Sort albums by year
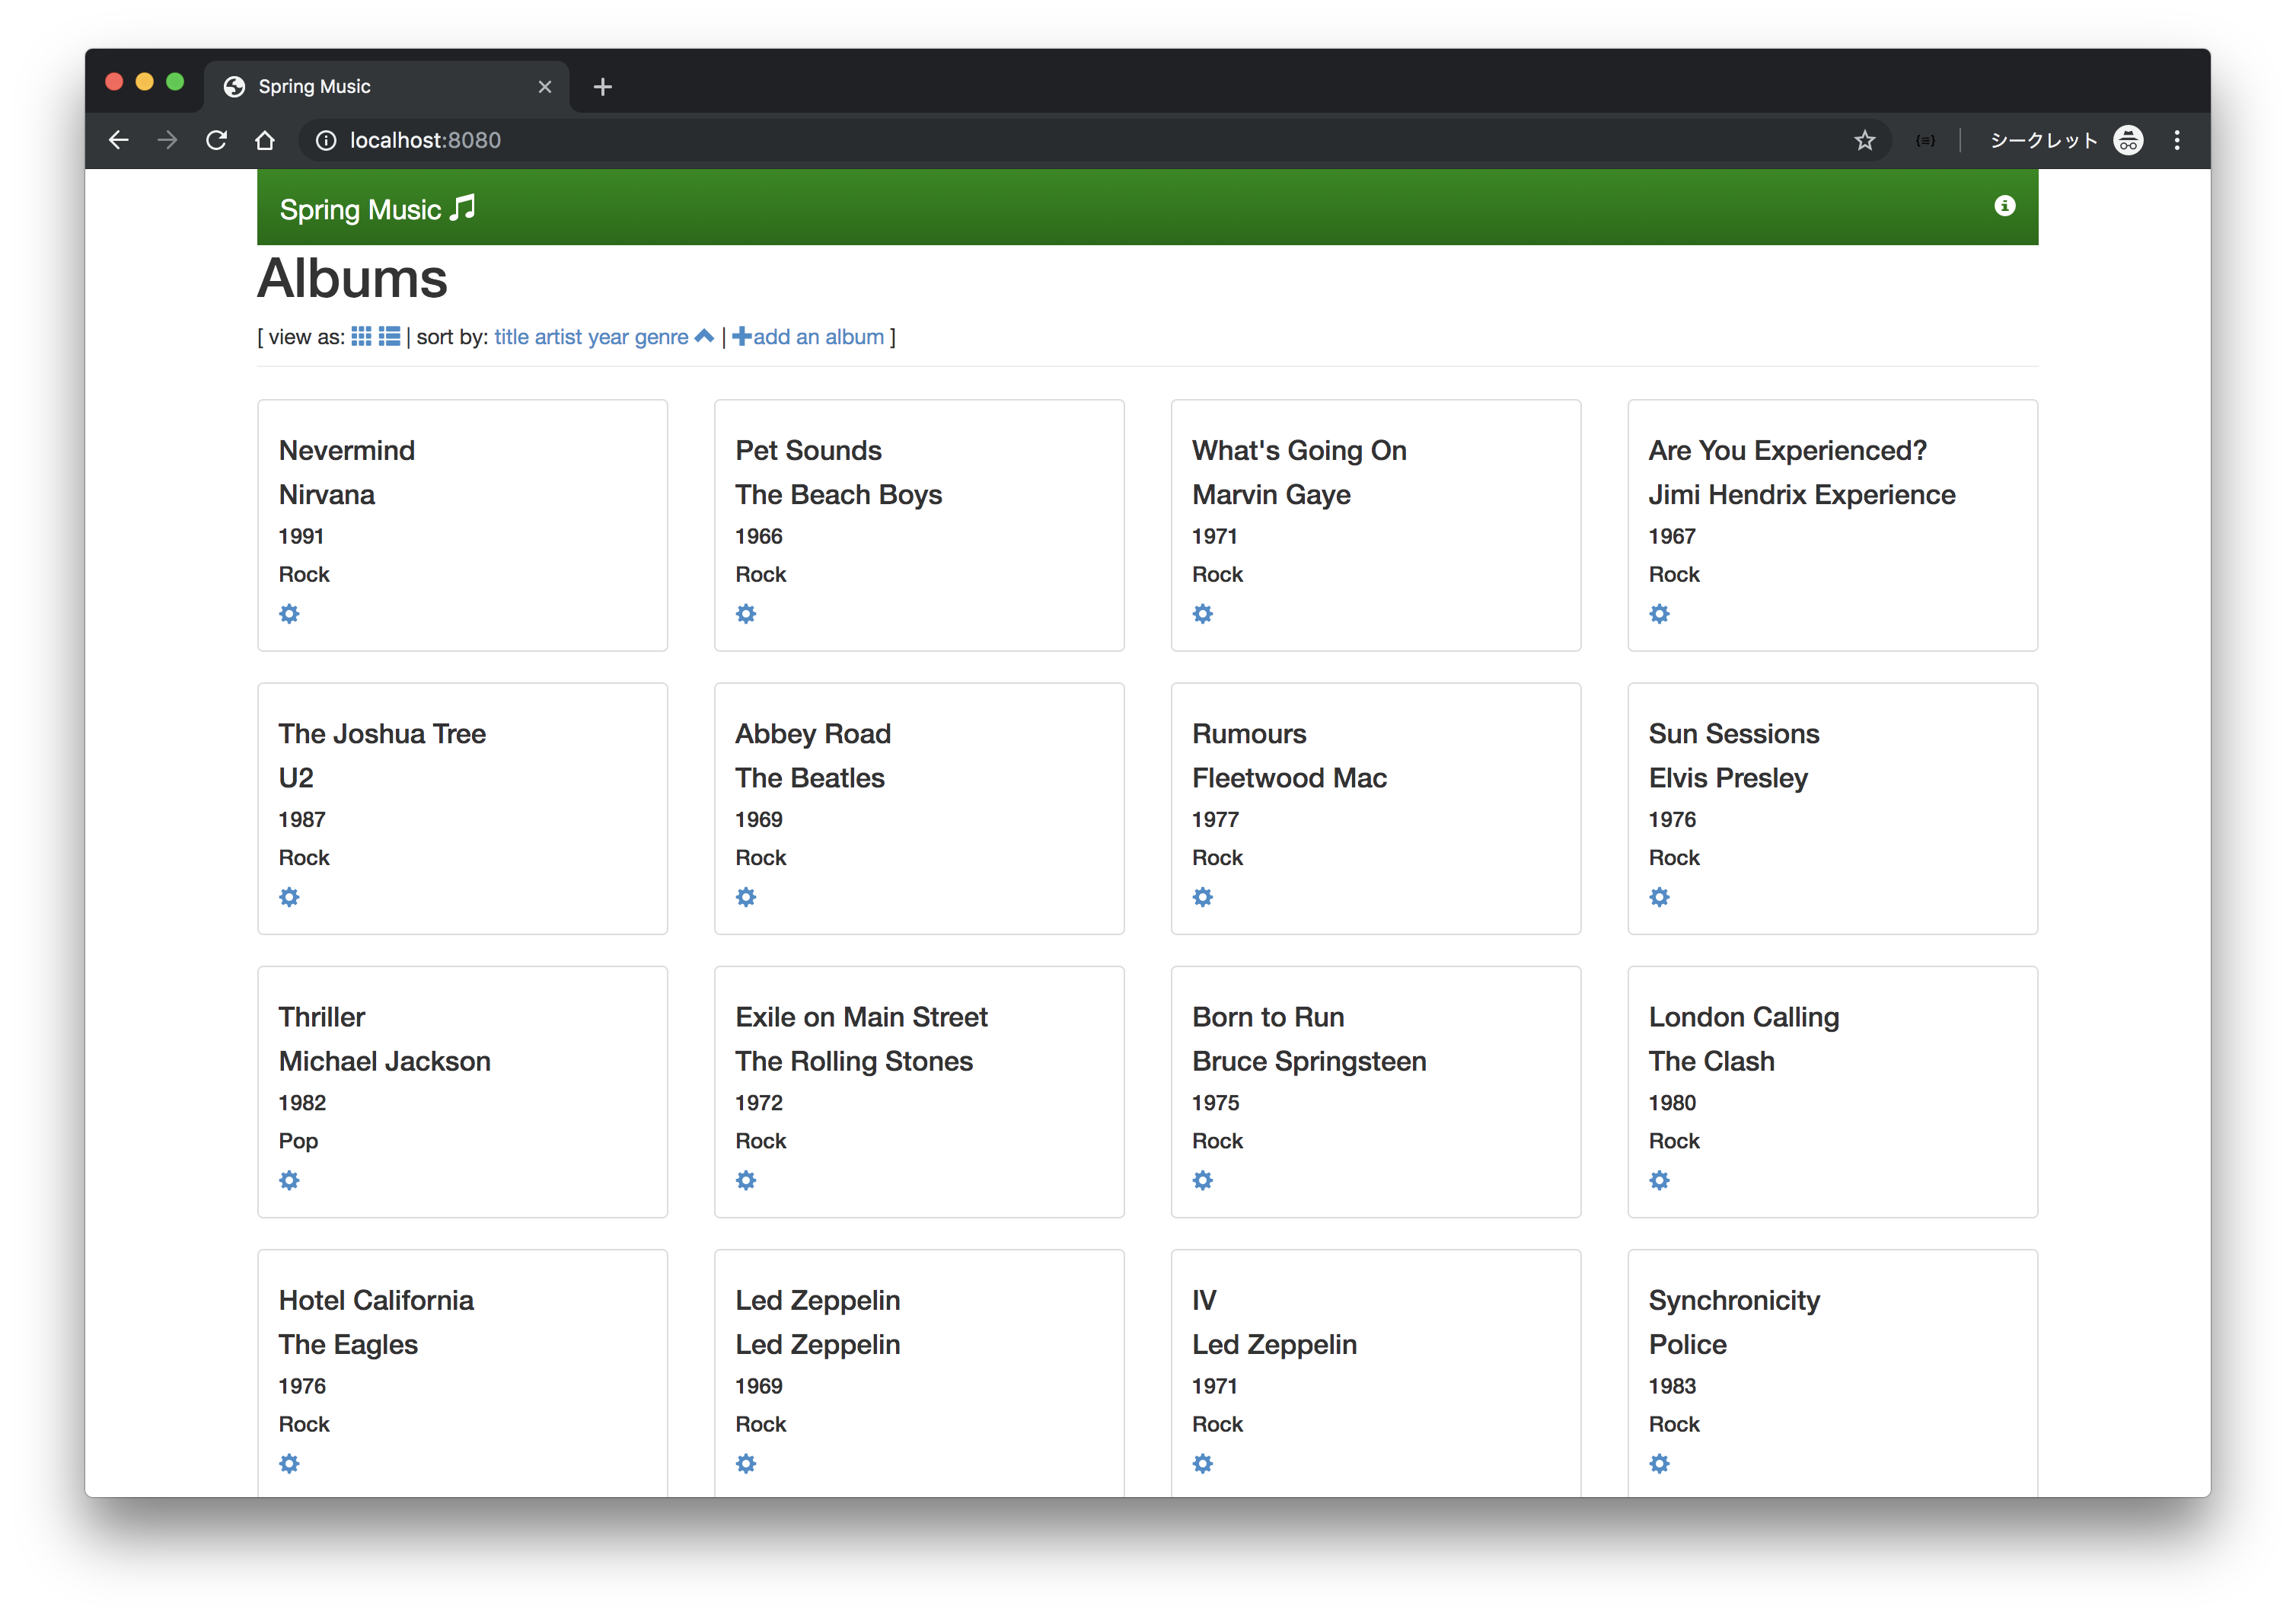Viewport: 2296px width, 1619px height. (608, 337)
